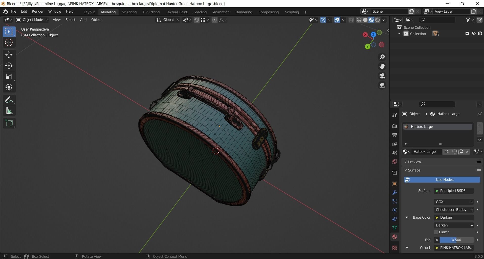Open the GGX distribution dropdown
Image resolution: width=484 pixels, height=259 pixels.
(454, 202)
